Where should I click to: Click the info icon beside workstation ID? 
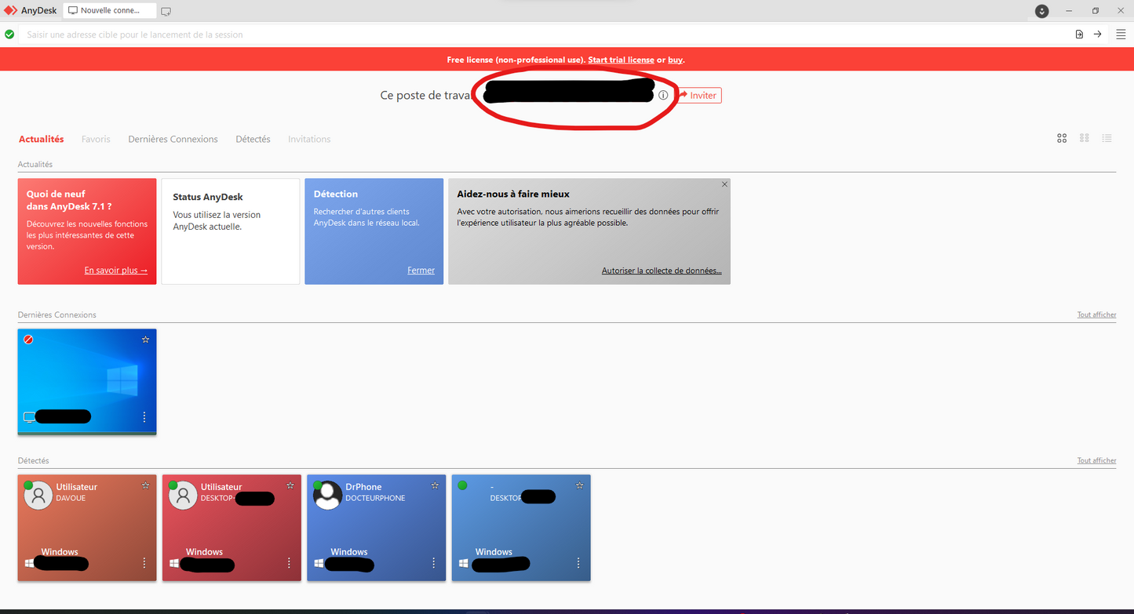[663, 95]
